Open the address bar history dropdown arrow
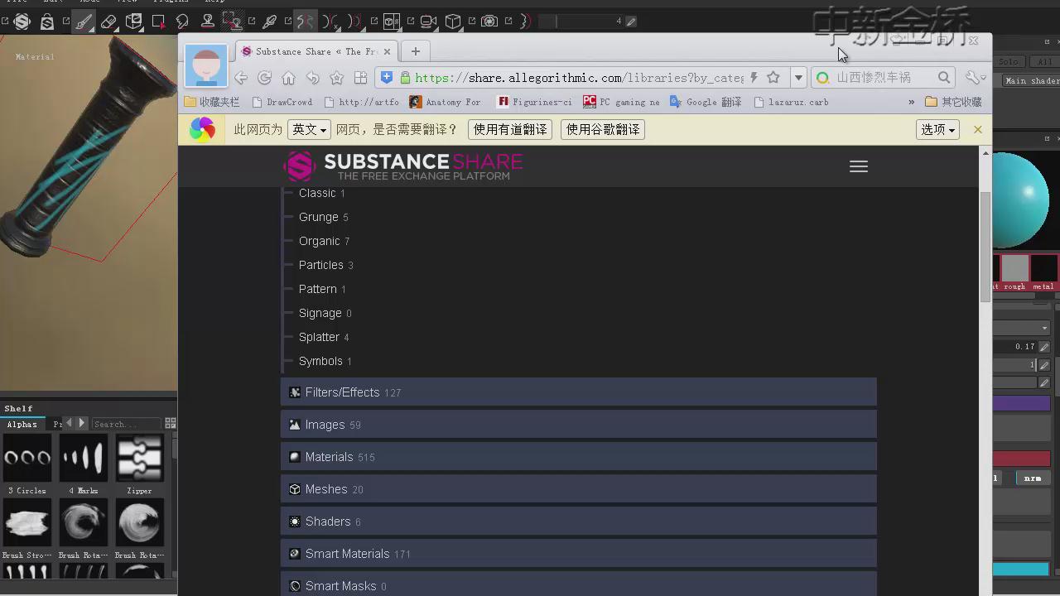 coord(798,78)
